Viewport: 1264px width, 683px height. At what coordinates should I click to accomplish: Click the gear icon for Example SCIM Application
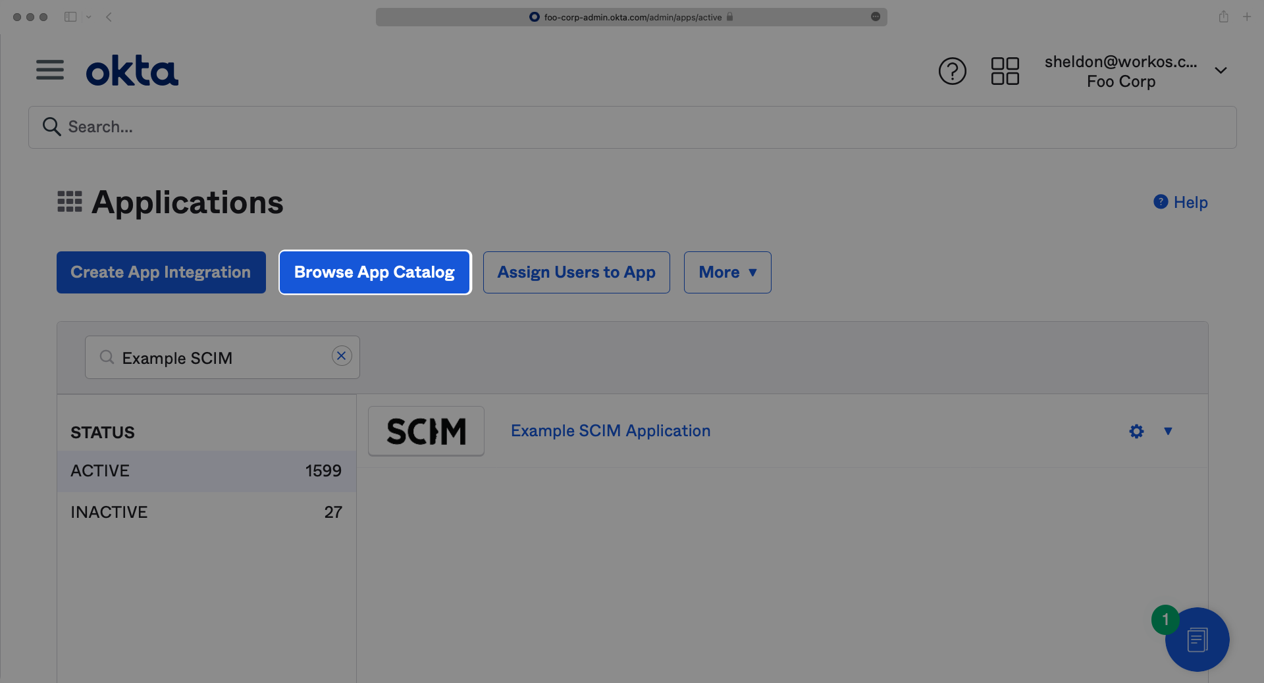point(1136,432)
